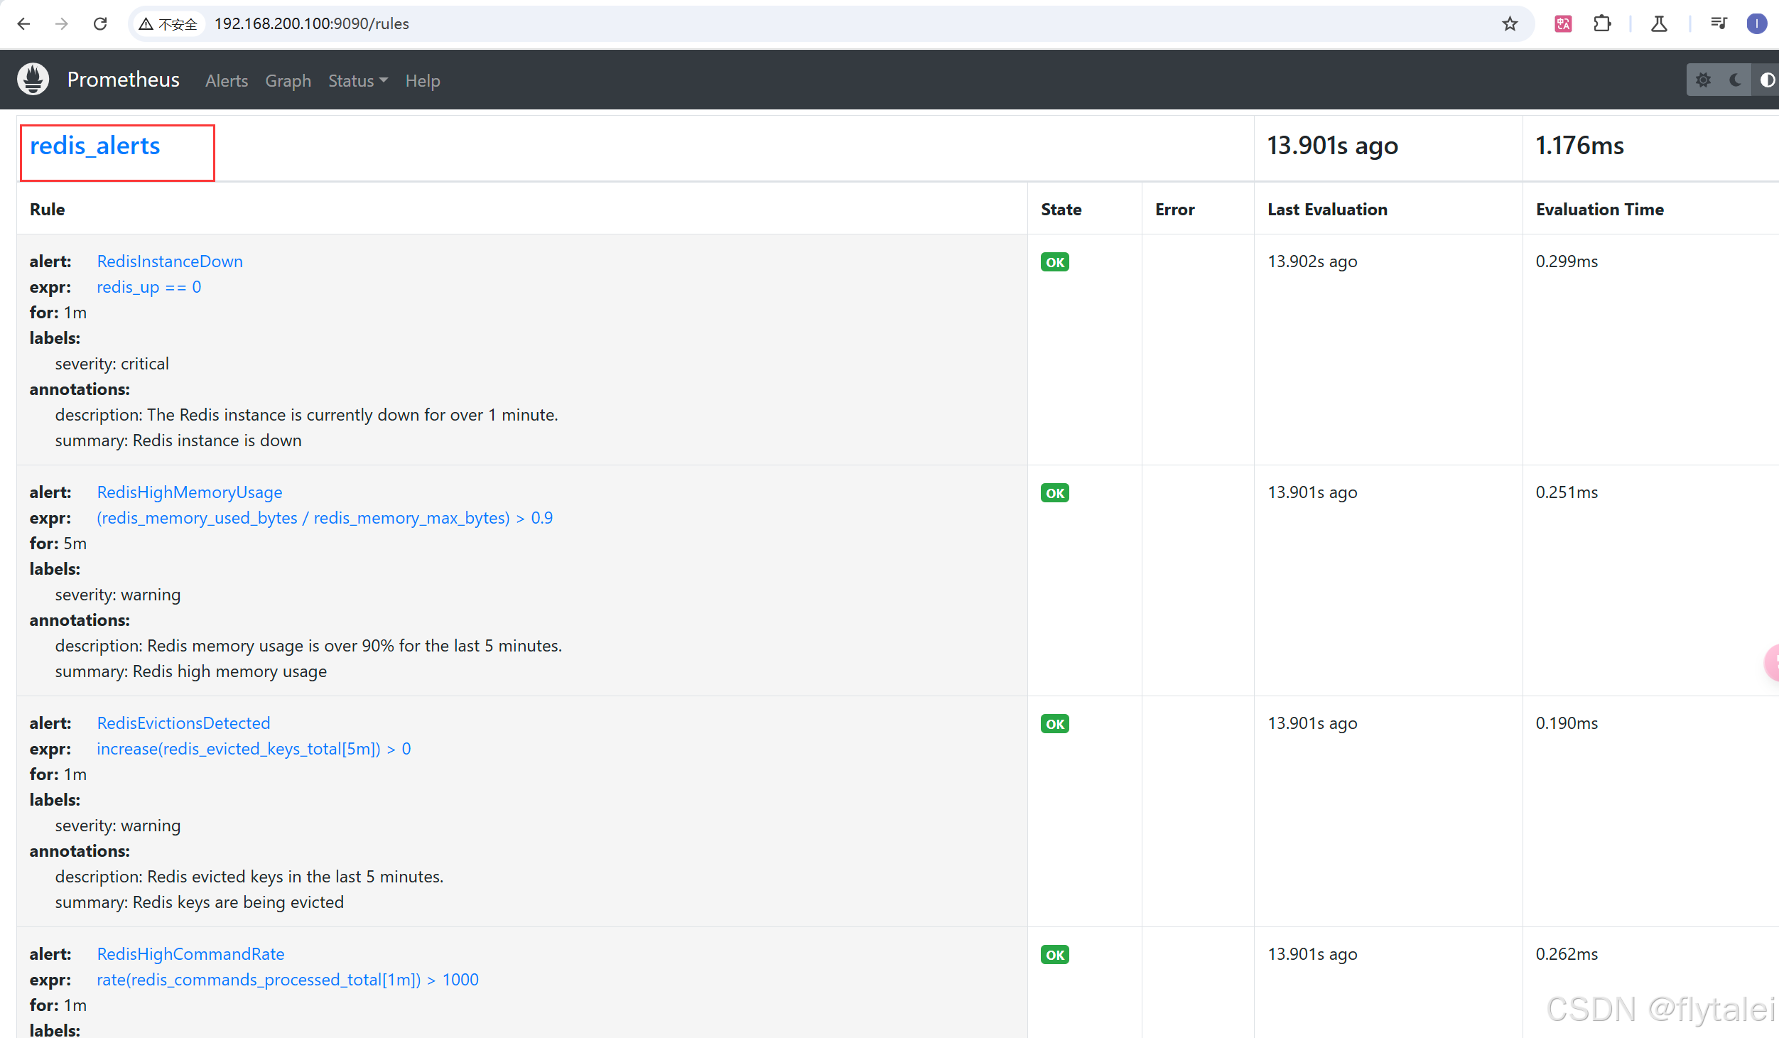Screen dimensions: 1779x1038
Task: Switch to light theme sun toggle
Action: pyautogui.click(x=1703, y=80)
